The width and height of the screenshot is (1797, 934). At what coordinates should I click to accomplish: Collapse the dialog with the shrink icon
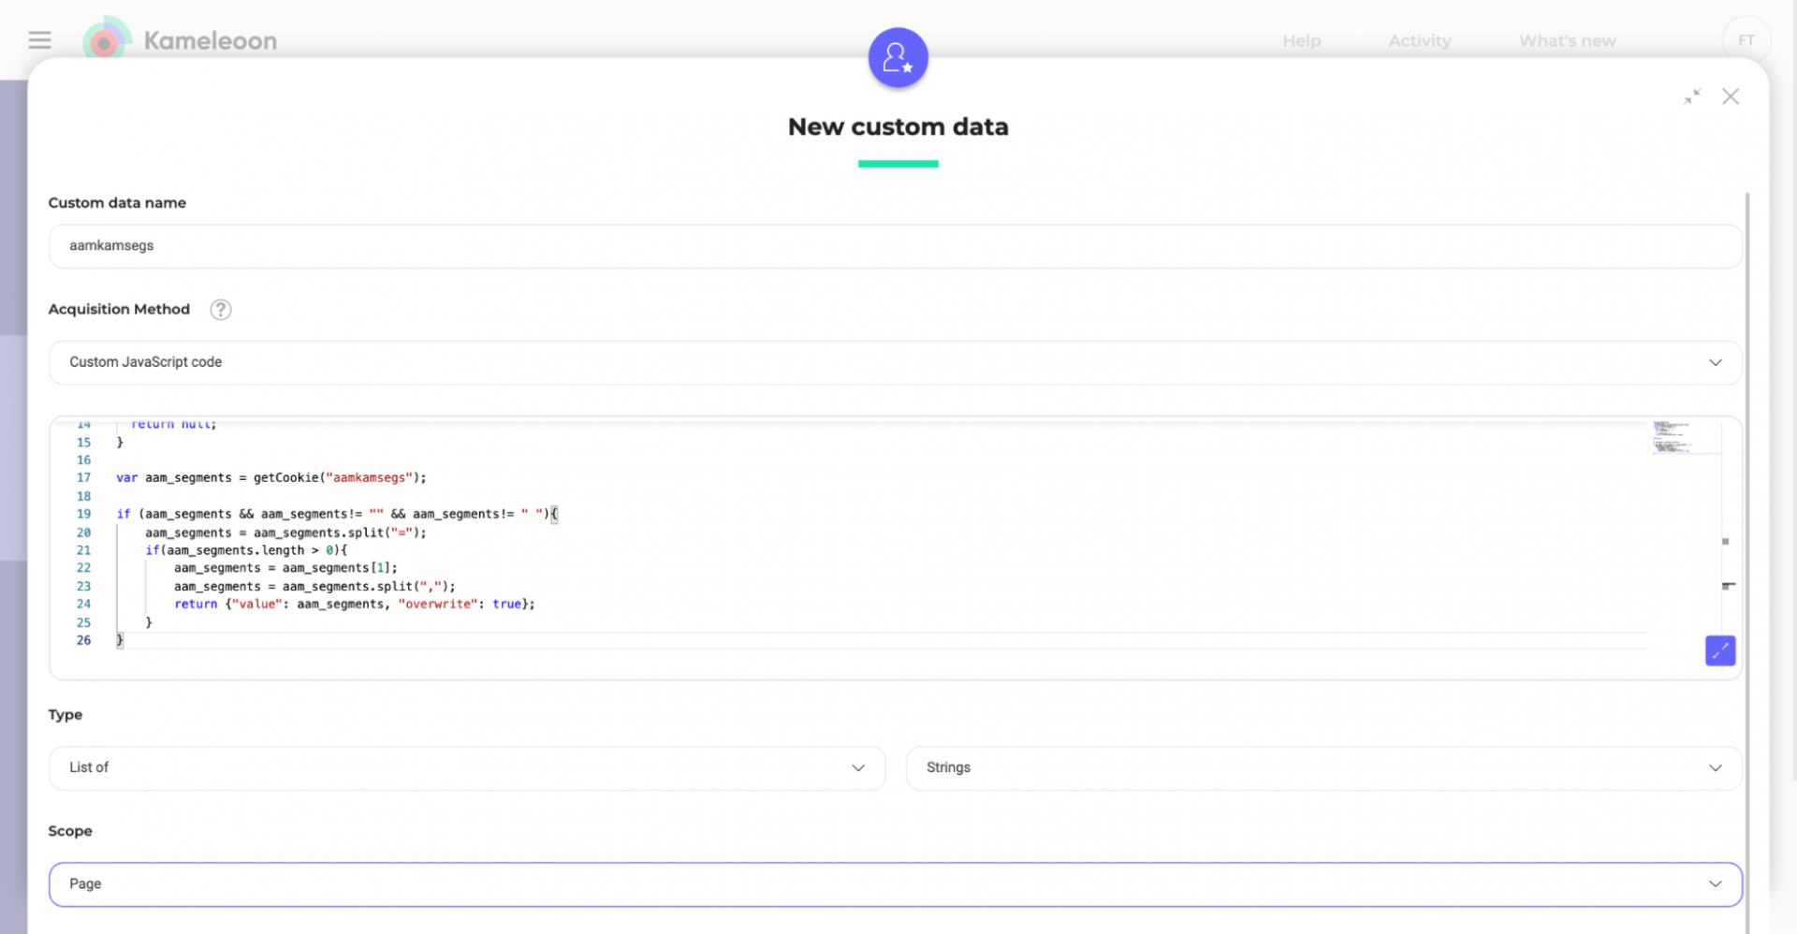point(1691,97)
